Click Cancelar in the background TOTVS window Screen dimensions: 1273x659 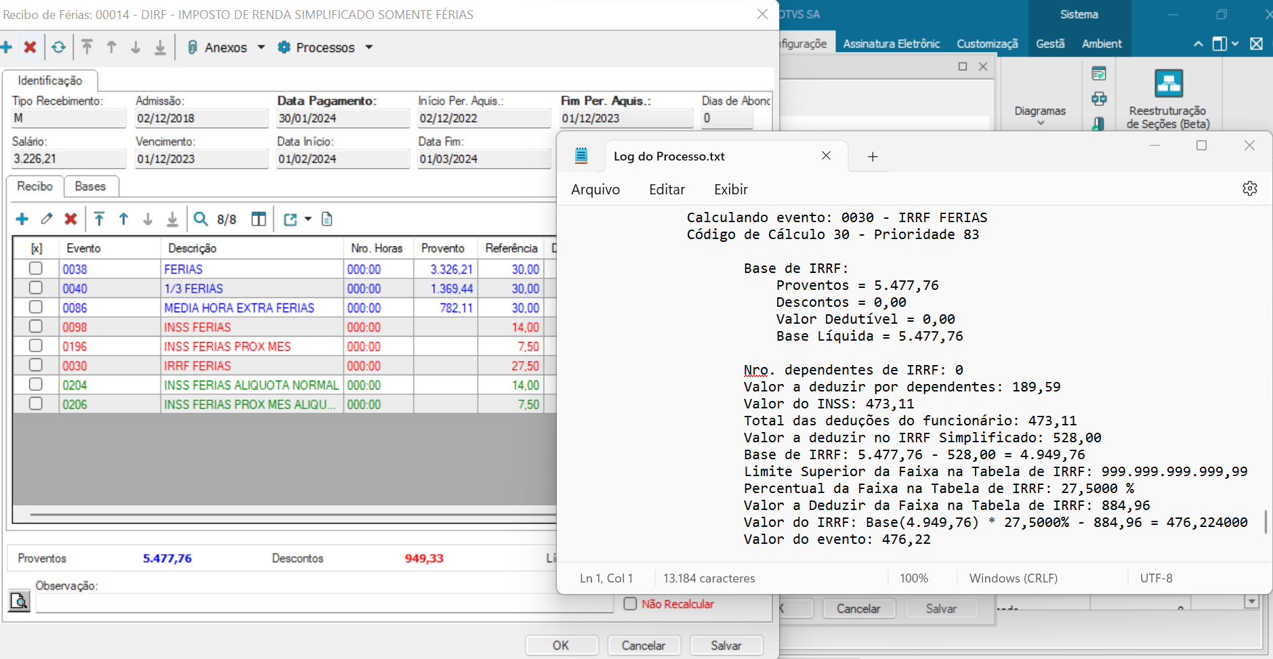(858, 608)
